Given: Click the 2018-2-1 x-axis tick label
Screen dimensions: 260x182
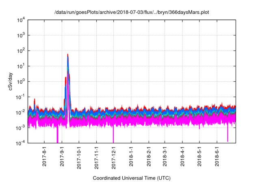Looking at the screenshot, I should 149,156.
